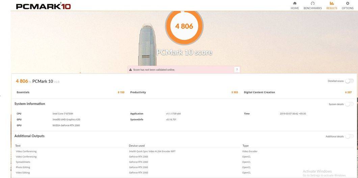Viewport: 358px width, 178px height.
Task: Click the Test column header
Action: tap(18, 146)
